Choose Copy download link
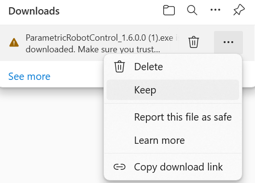The width and height of the screenshot is (255, 183). (x=173, y=167)
